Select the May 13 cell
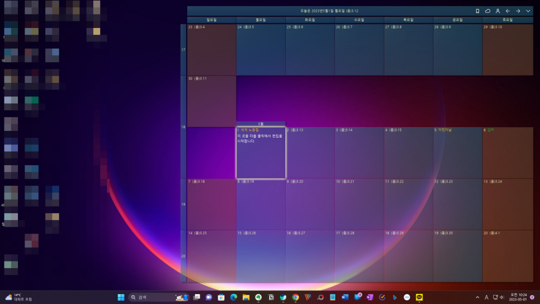Viewport: 540px width, 304px height. (x=508, y=204)
